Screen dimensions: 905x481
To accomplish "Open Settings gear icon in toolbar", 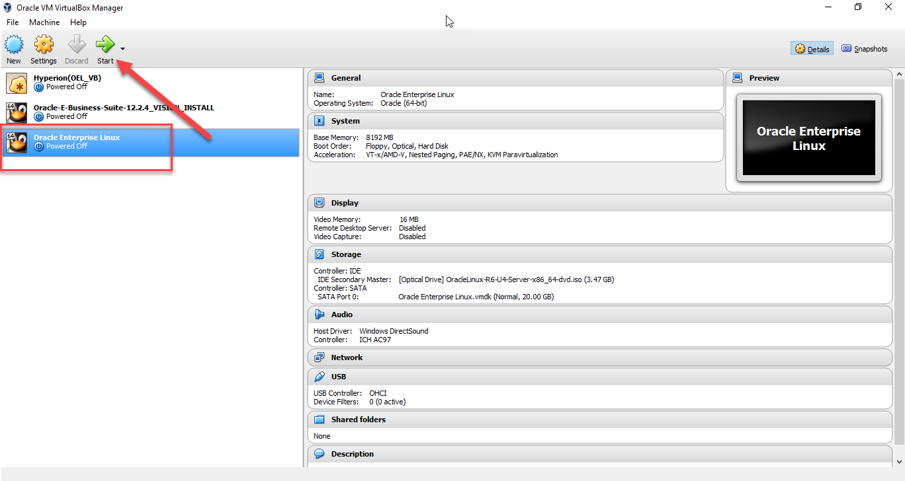I will (44, 45).
